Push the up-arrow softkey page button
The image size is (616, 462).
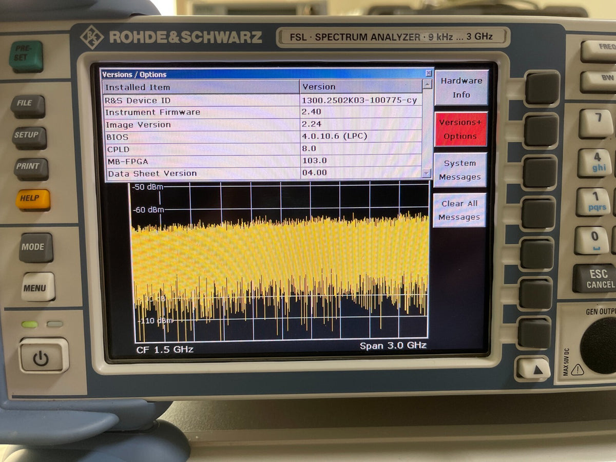533,369
